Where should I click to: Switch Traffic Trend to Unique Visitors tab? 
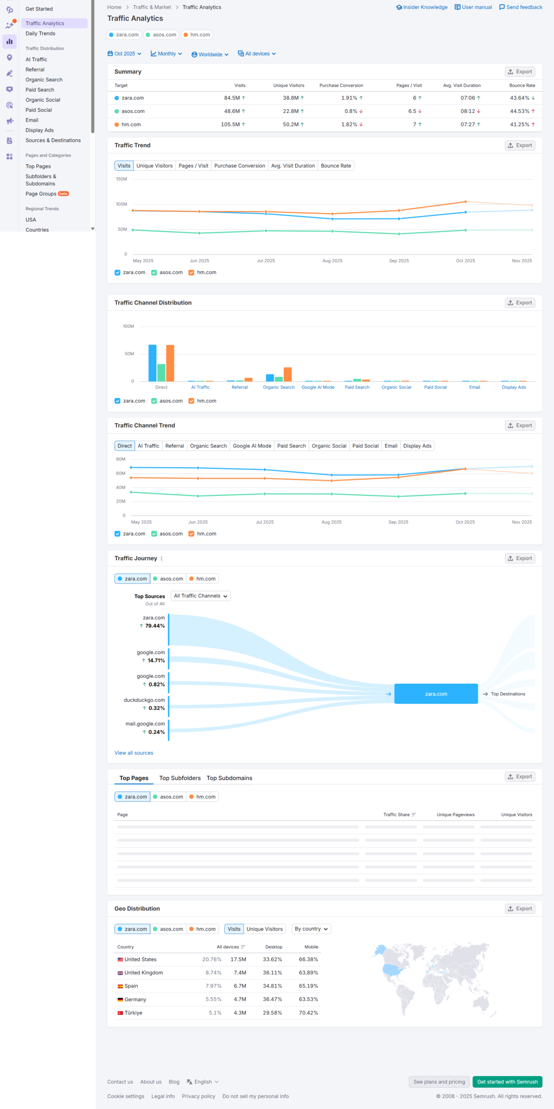155,166
